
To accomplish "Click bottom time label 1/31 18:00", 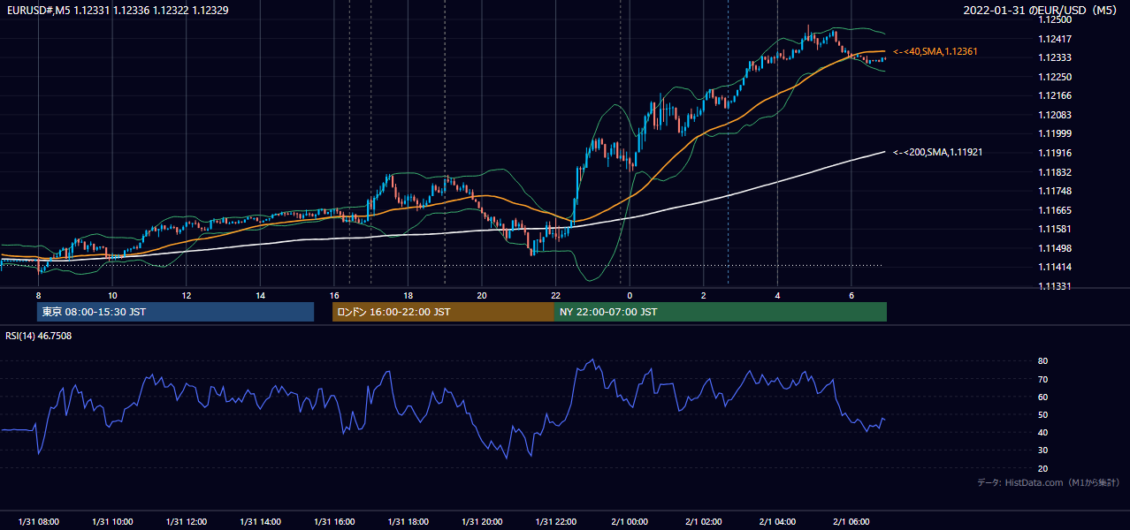I will (x=408, y=522).
